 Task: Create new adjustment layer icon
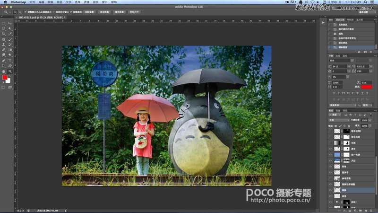[x=355, y=211]
